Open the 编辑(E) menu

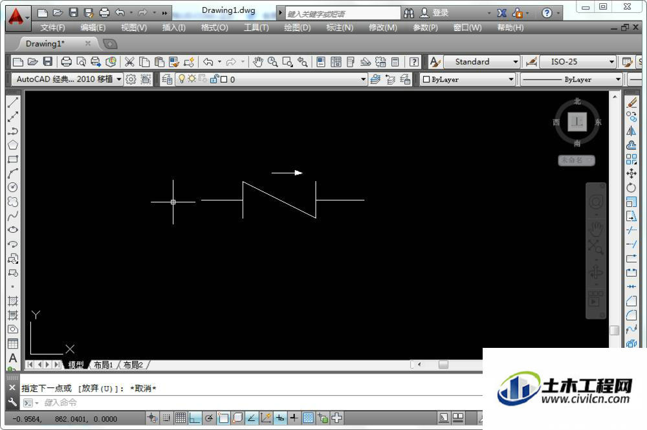click(93, 28)
